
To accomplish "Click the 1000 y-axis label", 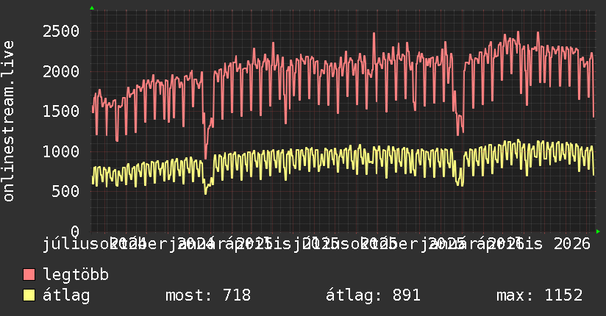I will 61,151.
